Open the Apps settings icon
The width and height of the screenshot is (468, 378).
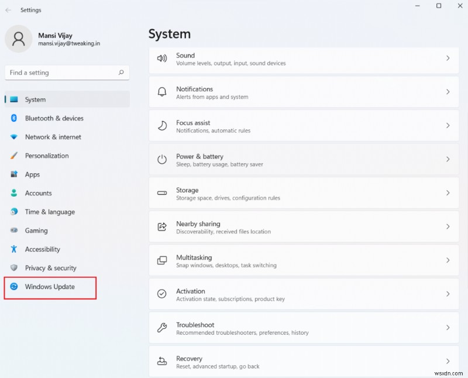pyautogui.click(x=13, y=174)
